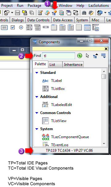
Task: Click the save floppy disk toolbar icon
Action: [18, 13]
